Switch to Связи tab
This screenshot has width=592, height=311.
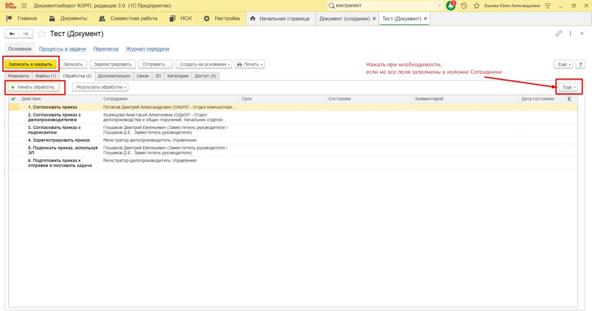coord(143,76)
